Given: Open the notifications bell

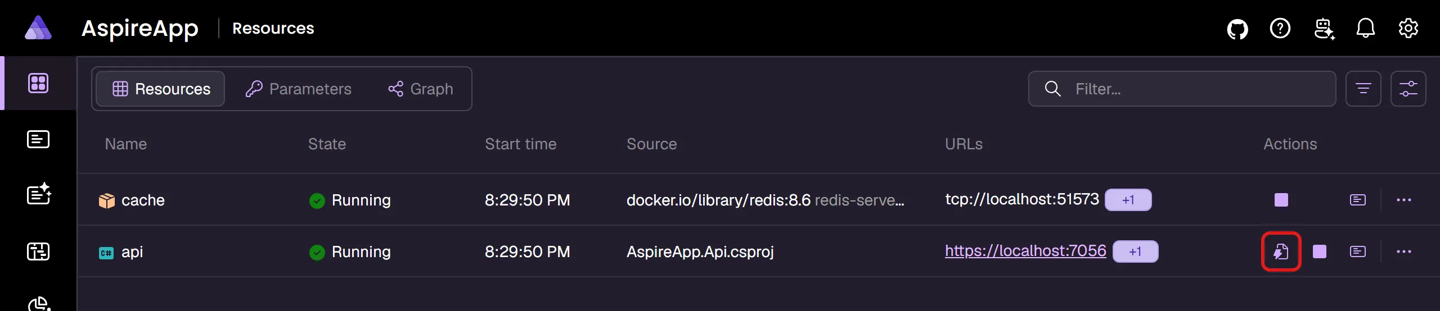Looking at the screenshot, I should coord(1366,28).
